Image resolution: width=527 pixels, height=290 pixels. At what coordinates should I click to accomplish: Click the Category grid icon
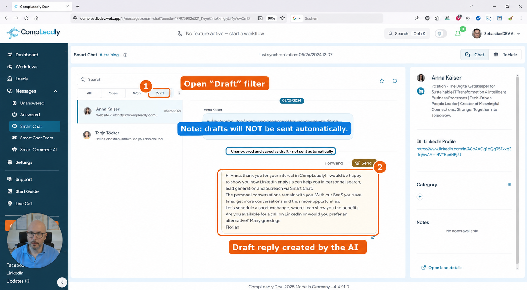[509, 185]
